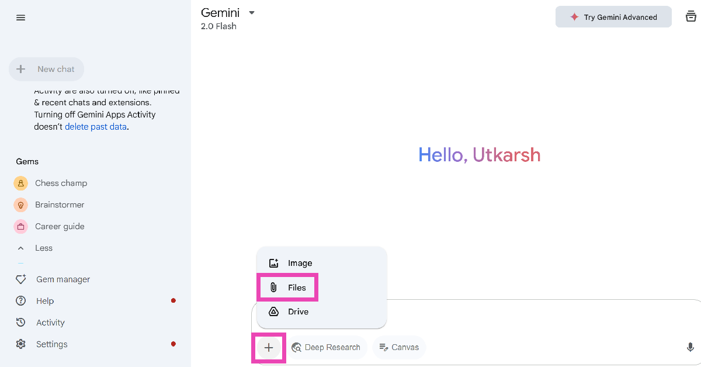Viewport: 701px width, 367px height.
Task: Collapse gems list with Less
Action: tap(43, 248)
